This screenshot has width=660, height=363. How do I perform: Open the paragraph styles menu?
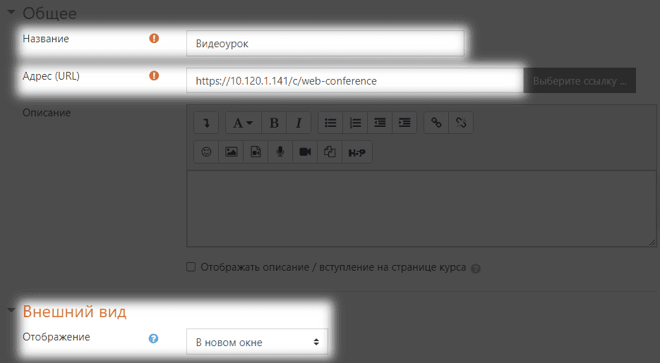(244, 123)
